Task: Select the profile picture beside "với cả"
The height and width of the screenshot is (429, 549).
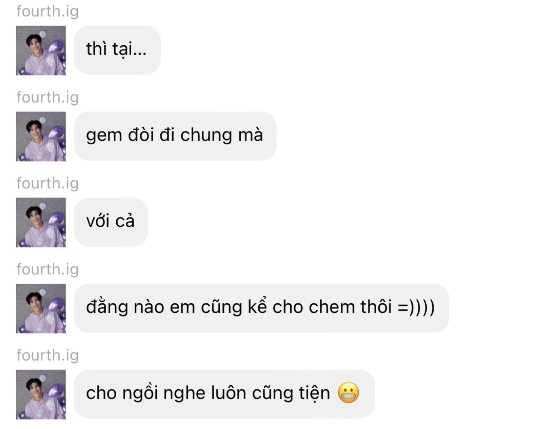Action: pyautogui.click(x=41, y=222)
